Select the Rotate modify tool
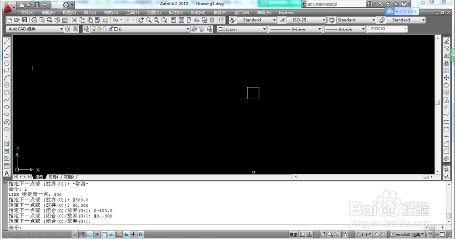 pos(446,85)
